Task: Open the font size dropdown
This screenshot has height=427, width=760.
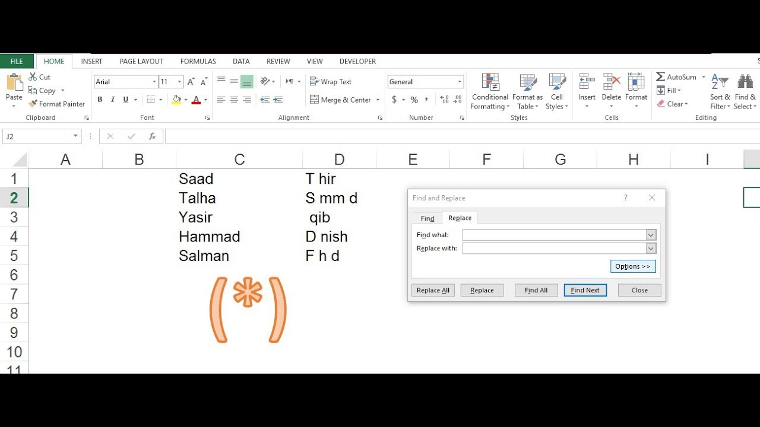Action: [179, 82]
